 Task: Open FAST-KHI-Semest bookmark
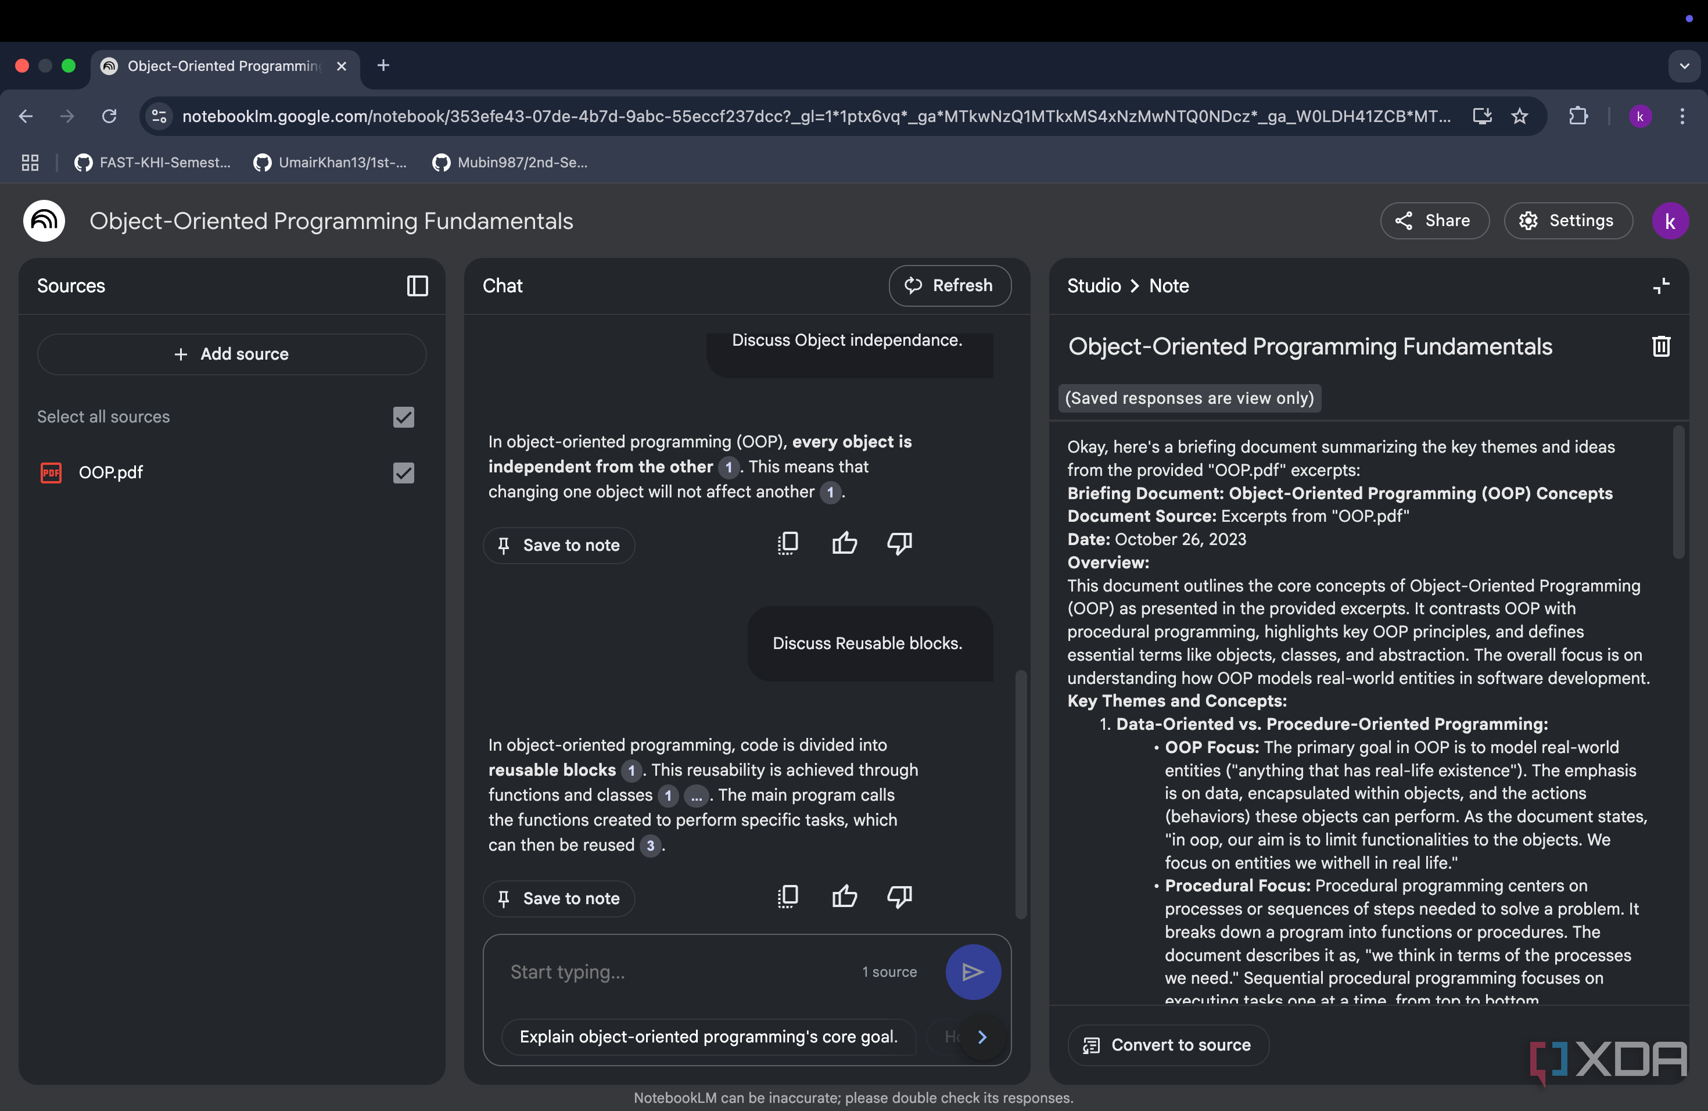tap(153, 162)
